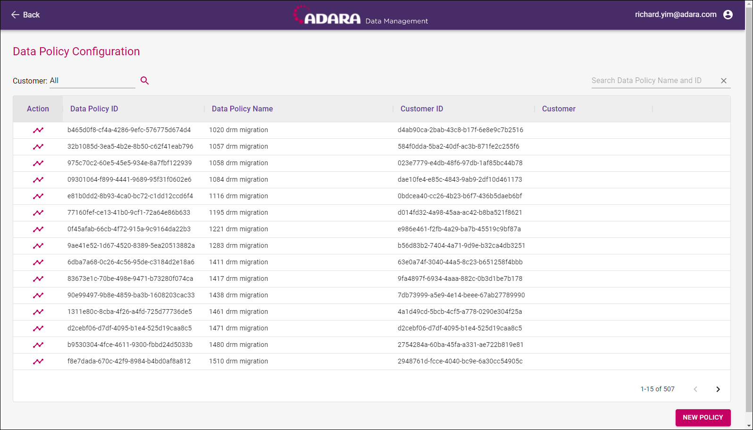Click the previous page chevron
Viewport: 753px width, 430px height.
695,389
